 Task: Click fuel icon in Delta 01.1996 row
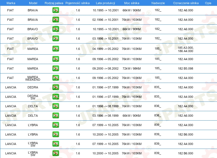[55, 106]
